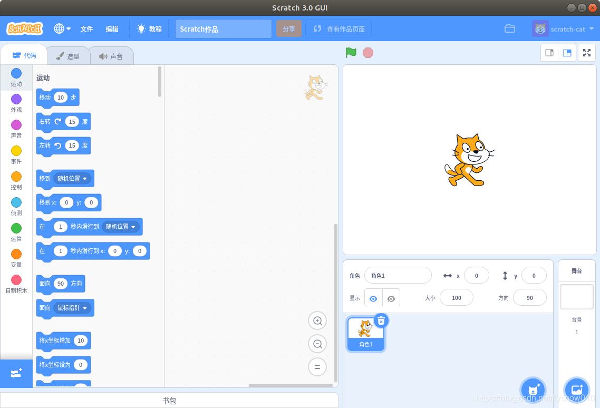Open 随机位置 dropdown in 移到 block
The height and width of the screenshot is (408, 600).
72,178
